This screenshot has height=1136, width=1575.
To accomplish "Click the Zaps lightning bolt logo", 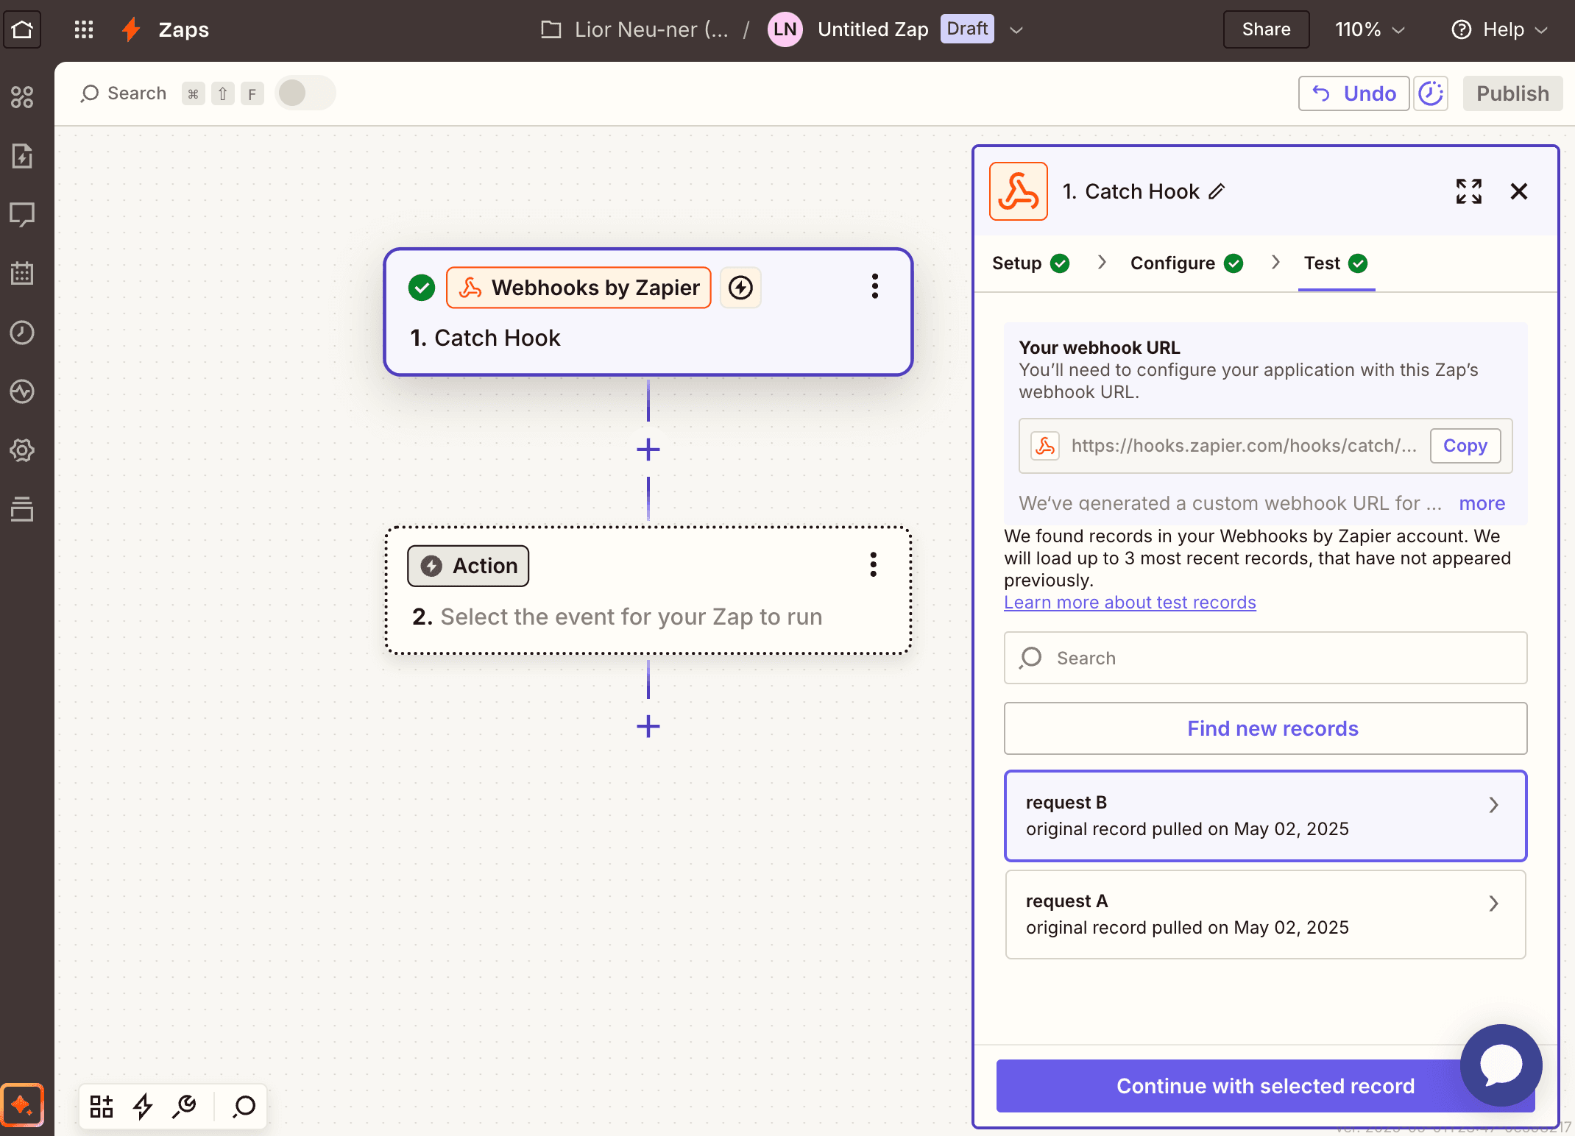I will tap(131, 29).
